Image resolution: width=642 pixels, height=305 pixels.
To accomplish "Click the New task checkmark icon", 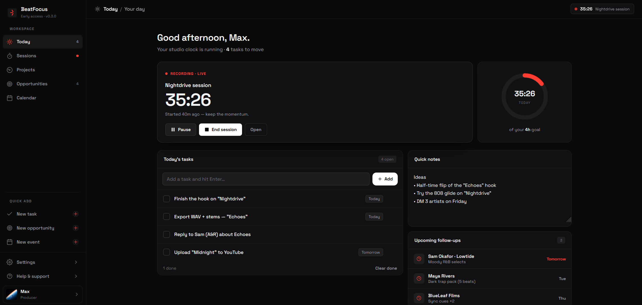I will click(10, 214).
